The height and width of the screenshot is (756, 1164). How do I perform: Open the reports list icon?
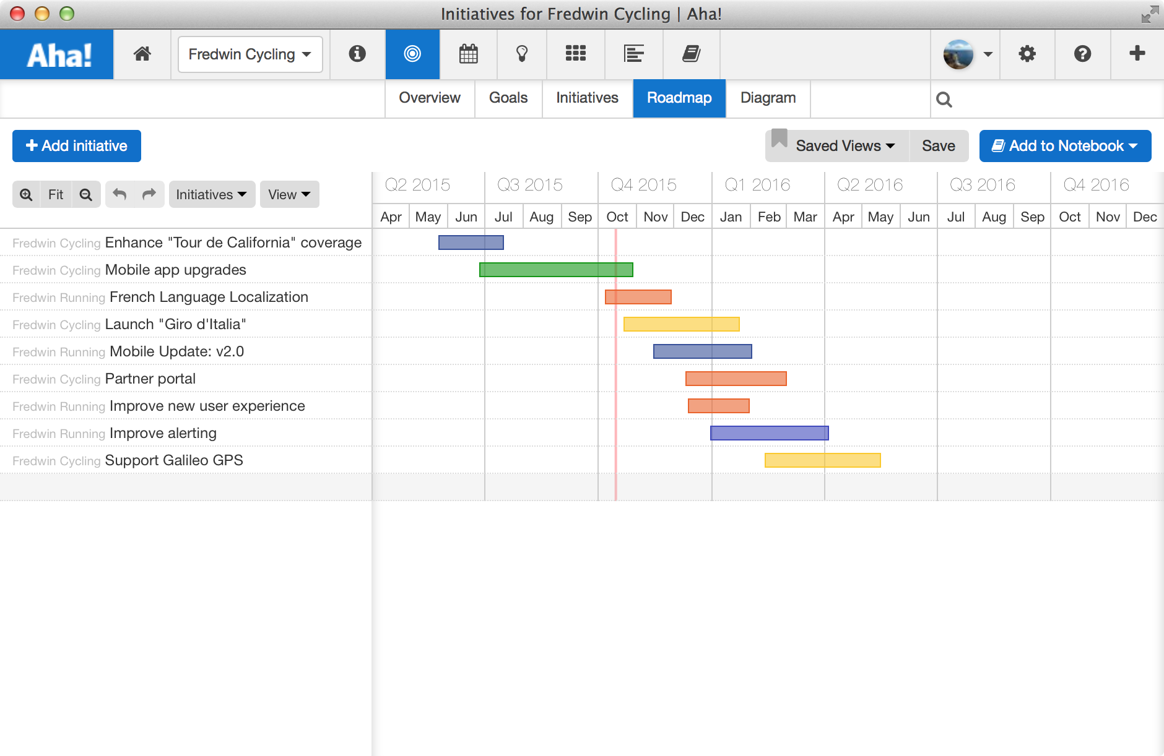(634, 54)
